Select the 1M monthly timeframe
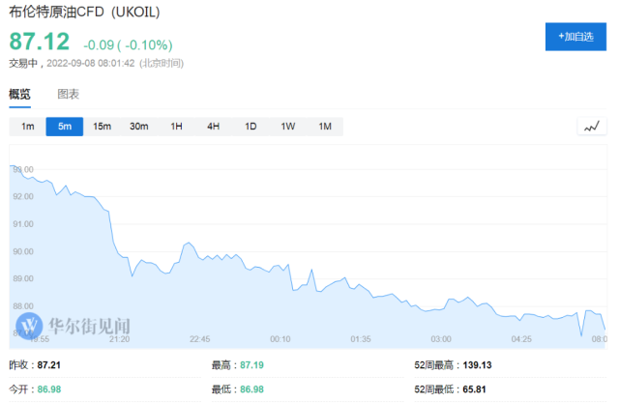 tap(325, 127)
